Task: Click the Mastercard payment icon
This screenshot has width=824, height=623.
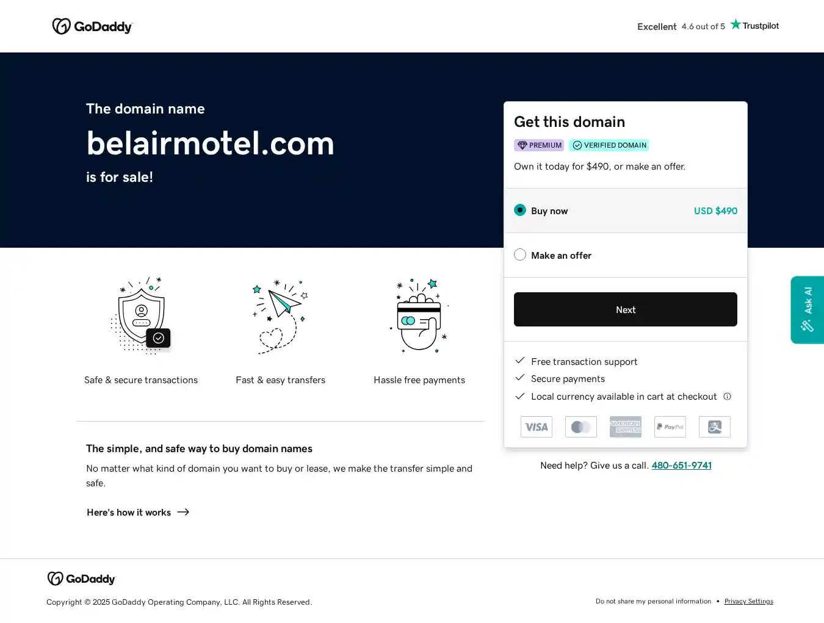Action: [x=581, y=427]
